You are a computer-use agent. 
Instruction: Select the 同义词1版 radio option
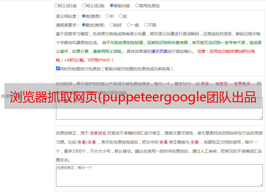click(x=56, y=6)
